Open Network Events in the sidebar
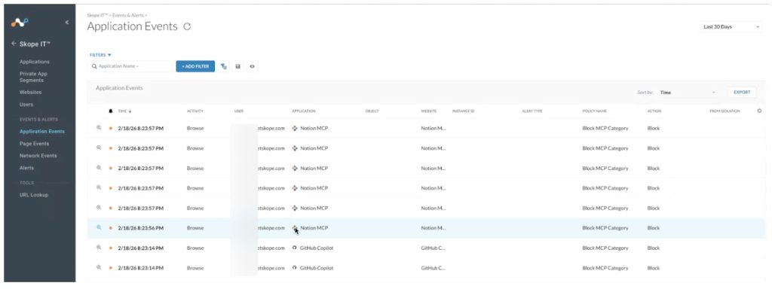The image size is (772, 289). click(x=38, y=156)
